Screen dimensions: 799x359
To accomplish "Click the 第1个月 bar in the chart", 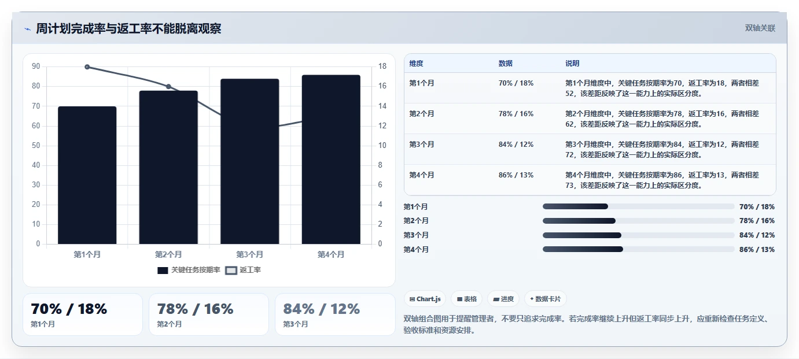I will point(87,175).
